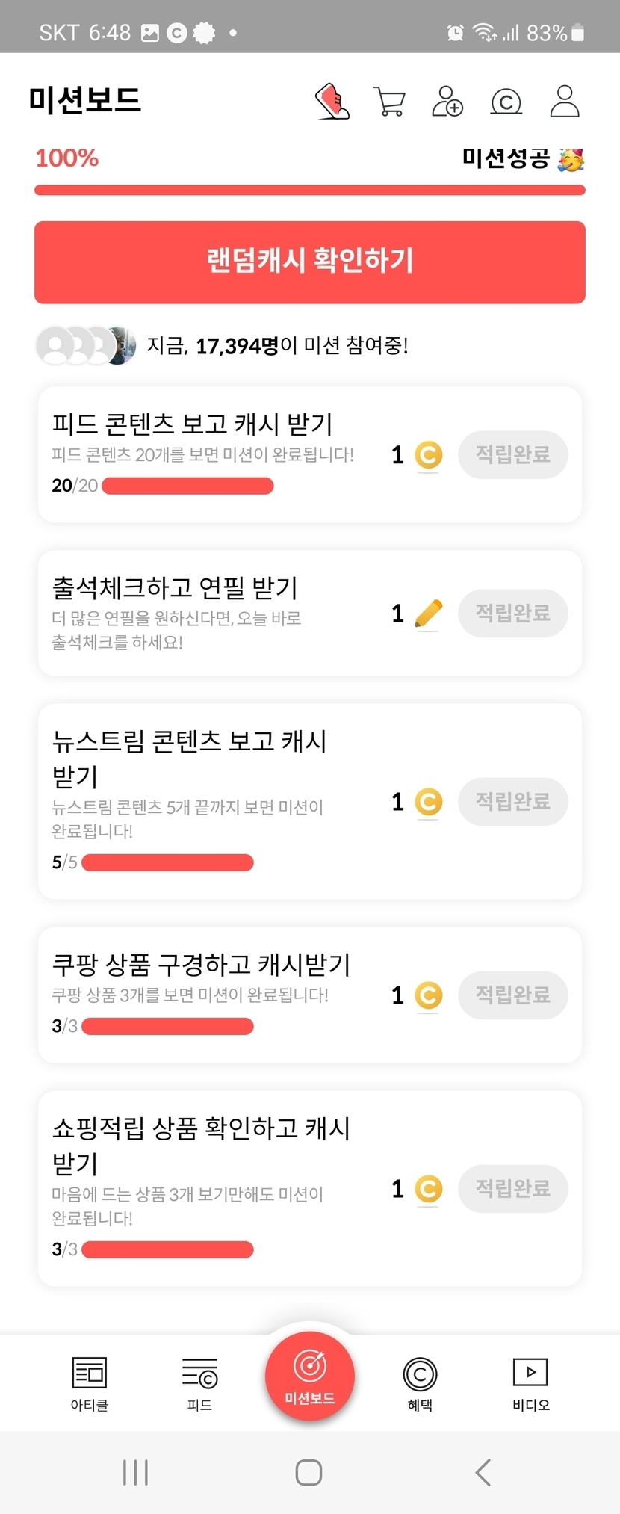This screenshot has width=620, height=1514.
Task: Switch to the 아티클 tab
Action: [90, 1383]
